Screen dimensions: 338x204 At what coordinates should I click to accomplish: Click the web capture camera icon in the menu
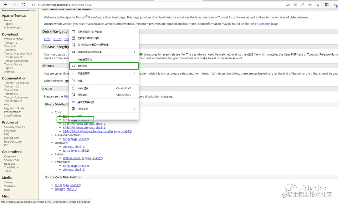74,95
